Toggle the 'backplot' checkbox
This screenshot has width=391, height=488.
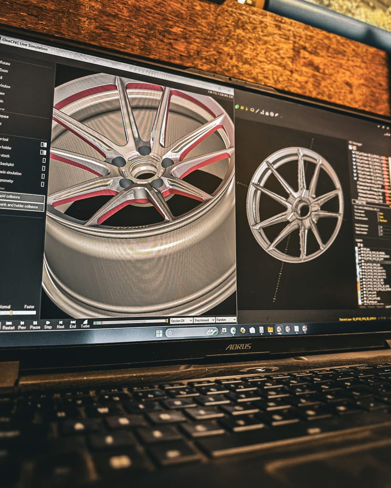[x=43, y=168]
